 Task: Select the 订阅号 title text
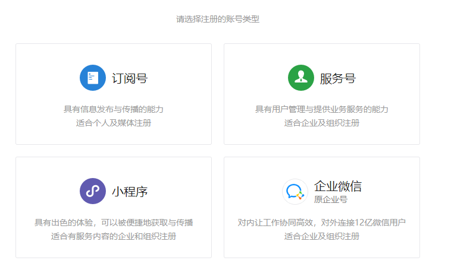click(x=130, y=78)
